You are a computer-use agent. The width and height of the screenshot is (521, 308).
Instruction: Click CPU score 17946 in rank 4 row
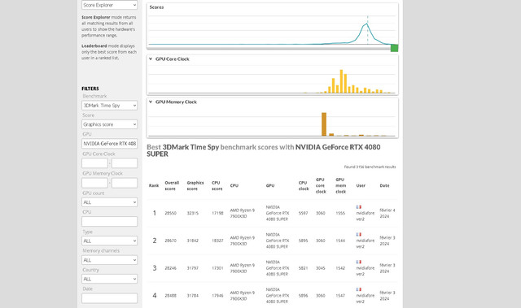(x=217, y=295)
